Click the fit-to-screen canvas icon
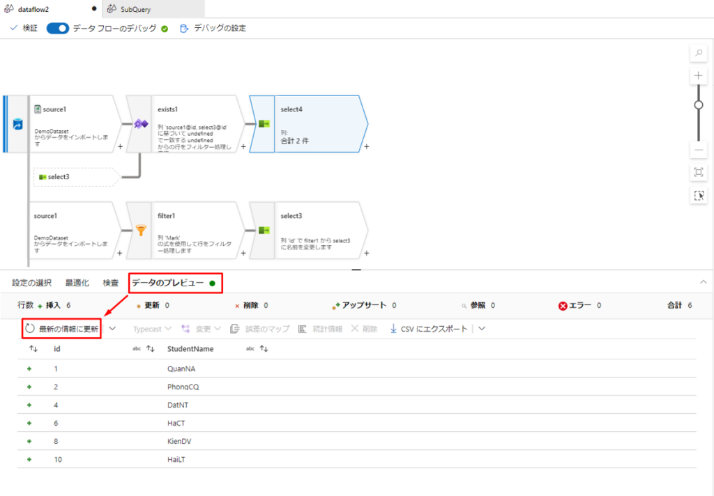This screenshot has height=496, width=714. 699,173
